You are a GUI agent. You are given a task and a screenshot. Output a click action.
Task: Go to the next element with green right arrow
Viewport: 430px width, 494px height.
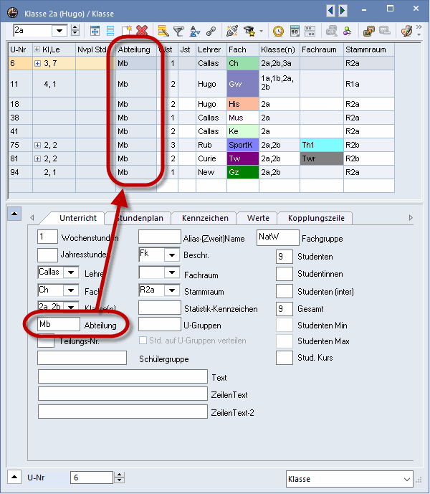[343, 11]
